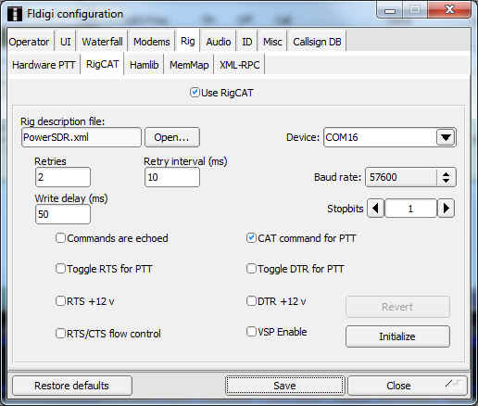Image resolution: width=478 pixels, height=406 pixels.
Task: Switch to the Hamlib sub-tab
Action: tap(144, 65)
